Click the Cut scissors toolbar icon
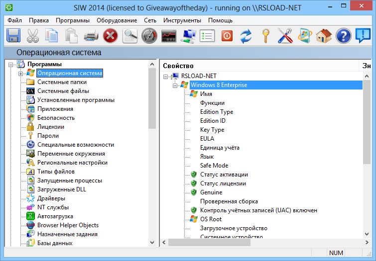Screen dimensions: 376x261 [x=32, y=36]
